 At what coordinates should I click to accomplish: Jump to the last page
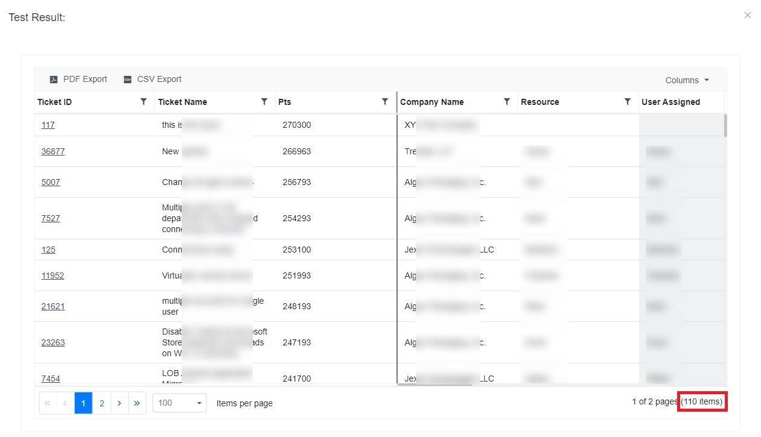click(x=137, y=403)
